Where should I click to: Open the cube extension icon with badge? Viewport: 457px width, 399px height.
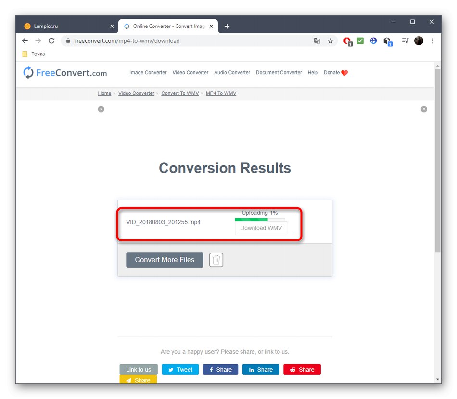(388, 41)
